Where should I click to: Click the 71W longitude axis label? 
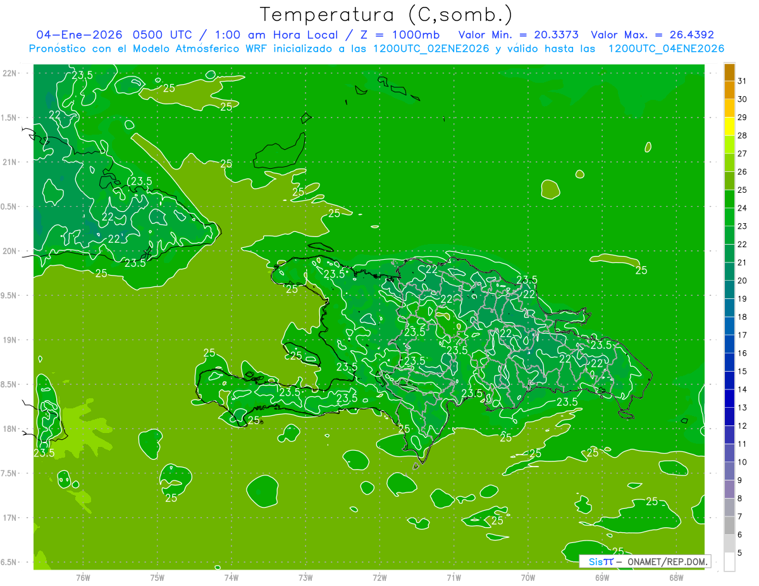pyautogui.click(x=454, y=577)
